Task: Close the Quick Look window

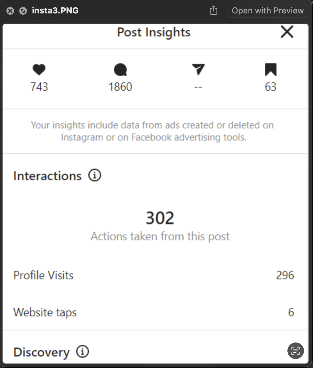Action: coord(10,11)
